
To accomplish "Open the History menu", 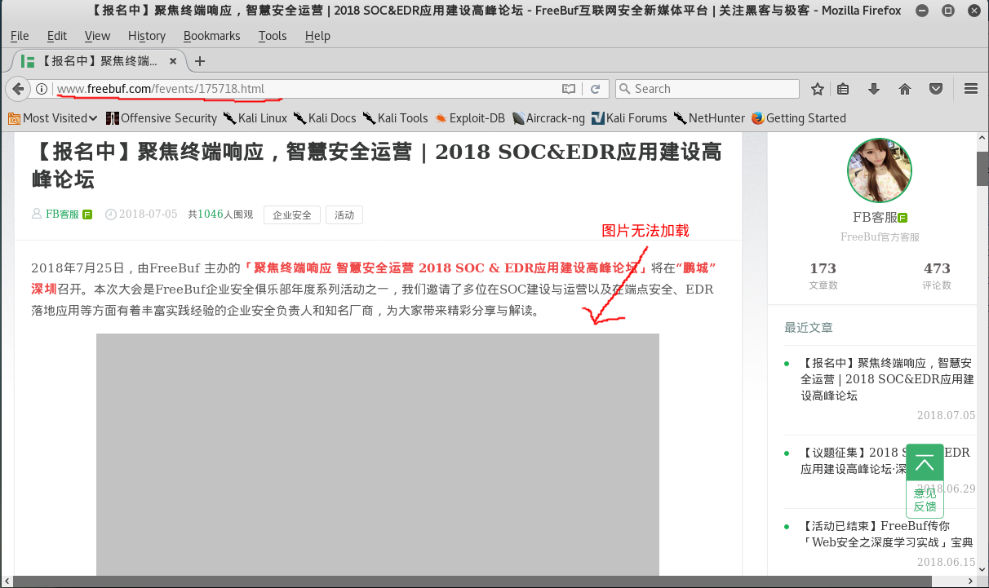I will tap(146, 36).
